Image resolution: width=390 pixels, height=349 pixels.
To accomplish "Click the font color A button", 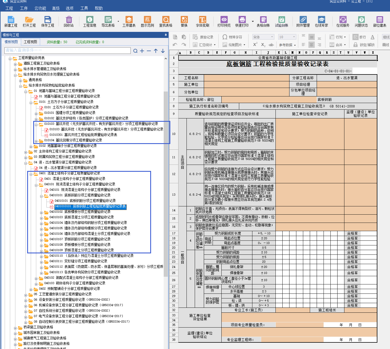I will (372, 37).
